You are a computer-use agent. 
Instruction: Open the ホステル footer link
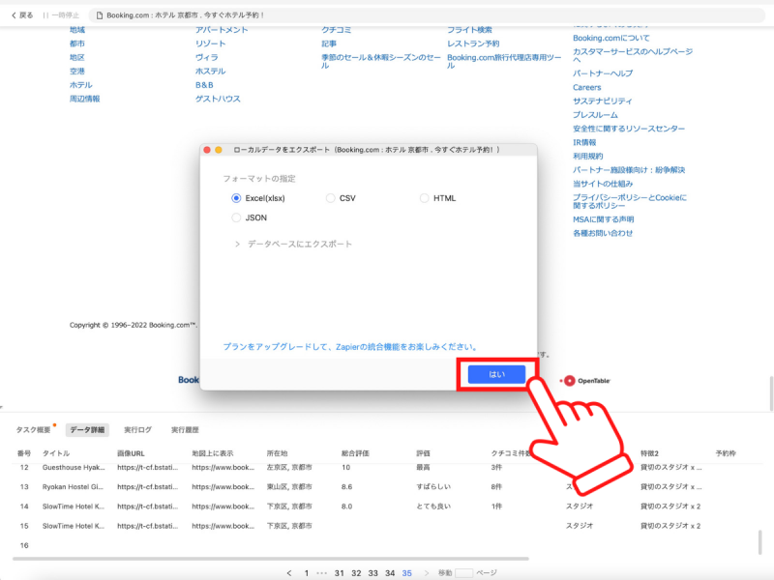tap(210, 72)
